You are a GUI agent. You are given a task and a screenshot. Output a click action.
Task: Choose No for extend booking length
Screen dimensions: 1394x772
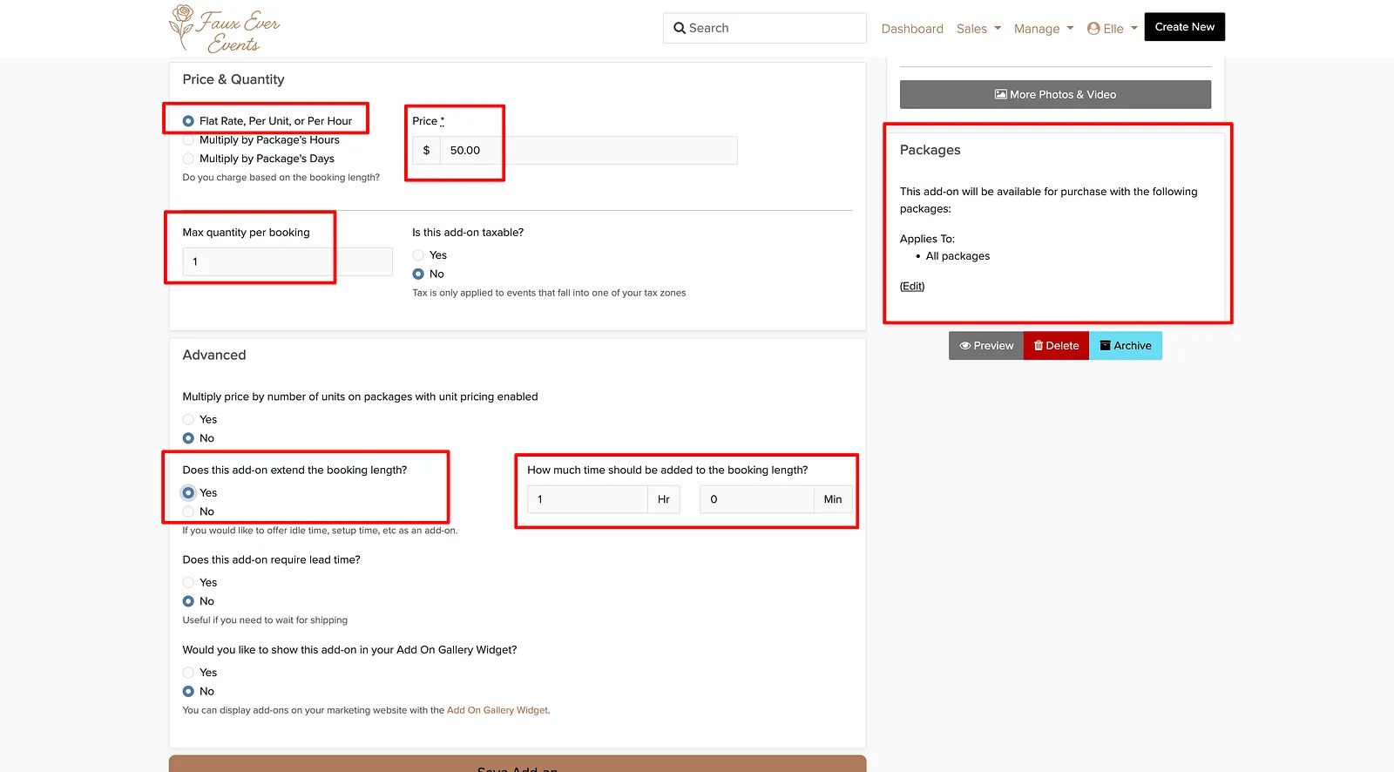pyautogui.click(x=188, y=511)
